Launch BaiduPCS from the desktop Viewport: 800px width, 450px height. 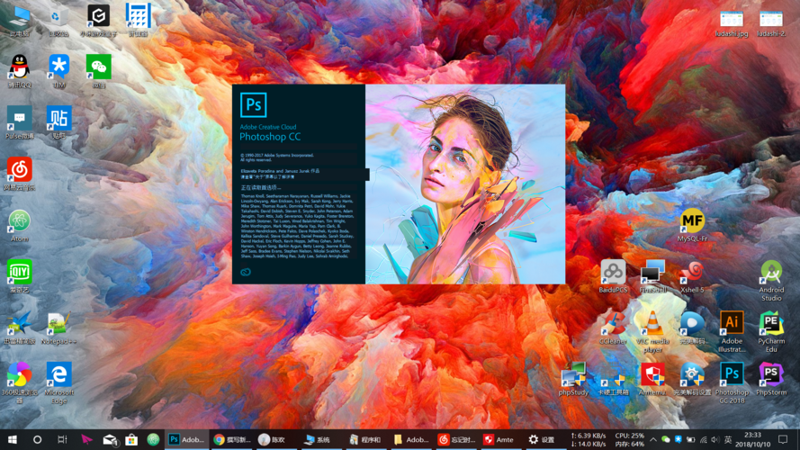(x=613, y=276)
